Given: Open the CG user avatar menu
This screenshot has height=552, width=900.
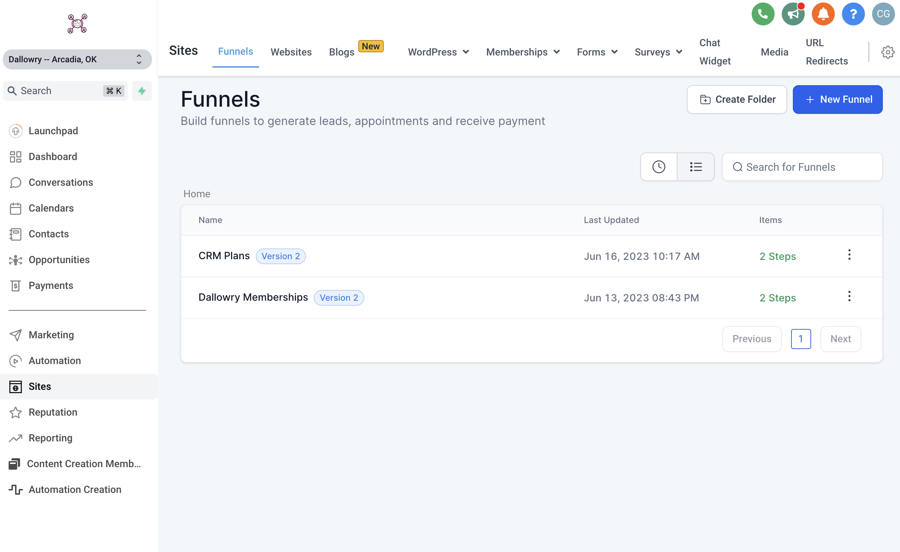Looking at the screenshot, I should click(883, 14).
